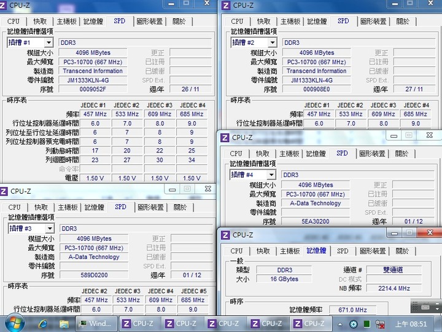Screen dimensions: 442x332
Task: Click the NB frequency 2214.4 MHz
Action: pyautogui.click(x=394, y=288)
